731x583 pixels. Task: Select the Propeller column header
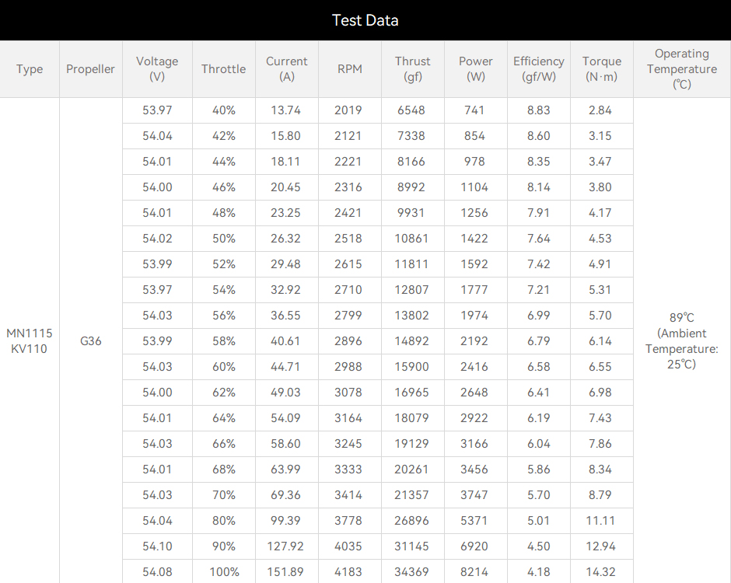pyautogui.click(x=90, y=69)
